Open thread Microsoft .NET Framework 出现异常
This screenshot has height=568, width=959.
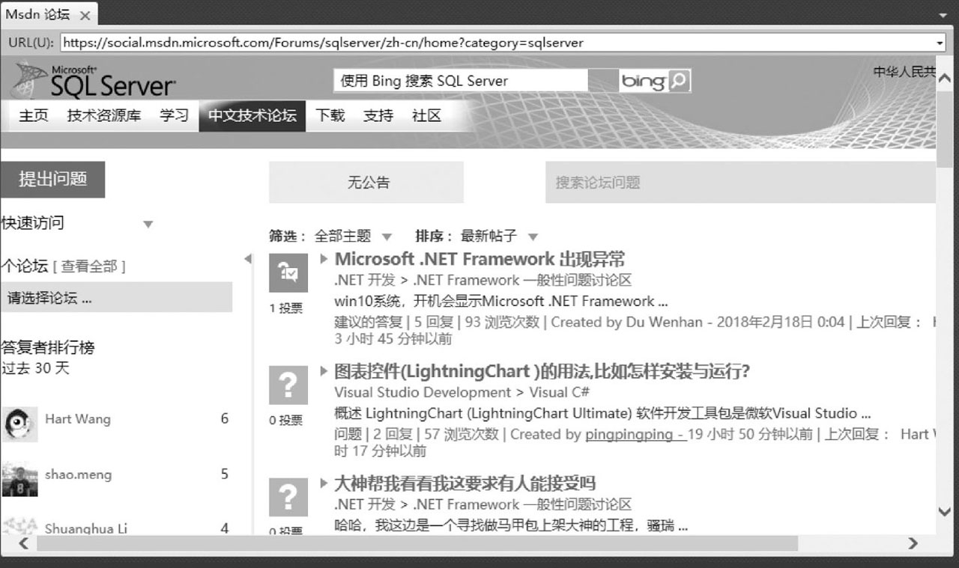click(x=479, y=259)
